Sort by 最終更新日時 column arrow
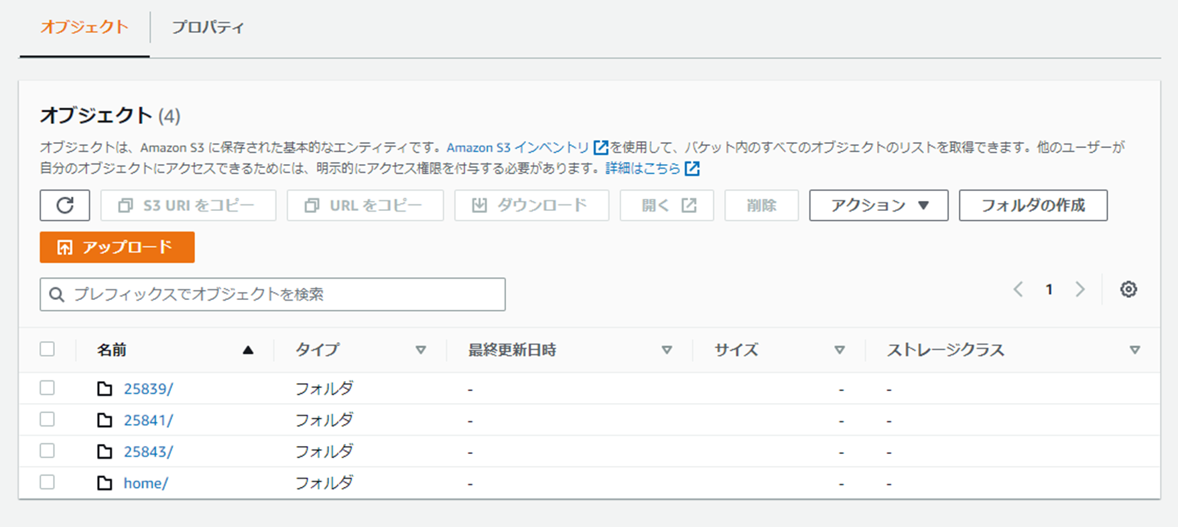Viewport: 1178px width, 527px height. [667, 350]
